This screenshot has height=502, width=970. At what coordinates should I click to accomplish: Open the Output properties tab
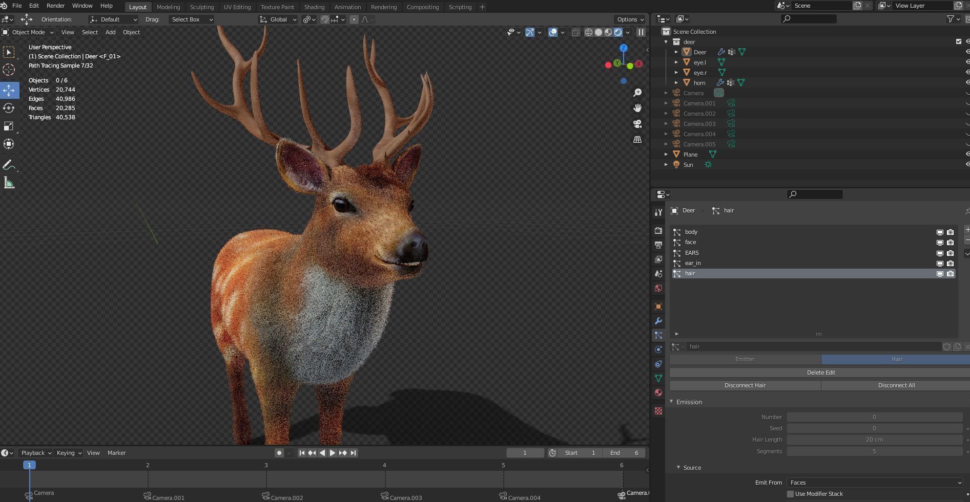[658, 245]
